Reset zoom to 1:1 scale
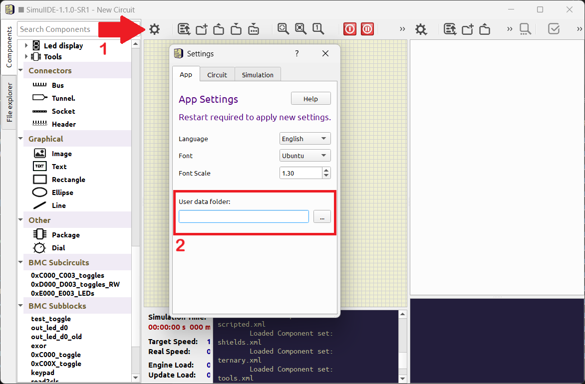This screenshot has width=585, height=384. (x=318, y=29)
